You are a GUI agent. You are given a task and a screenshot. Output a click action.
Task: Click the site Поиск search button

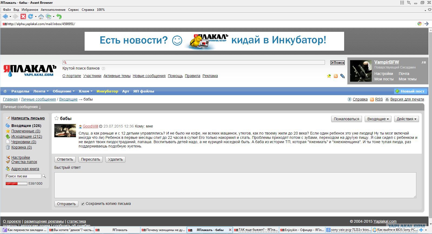point(338,63)
